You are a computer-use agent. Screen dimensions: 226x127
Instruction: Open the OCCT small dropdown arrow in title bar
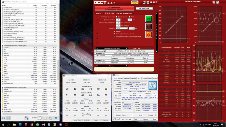coord(151,2)
